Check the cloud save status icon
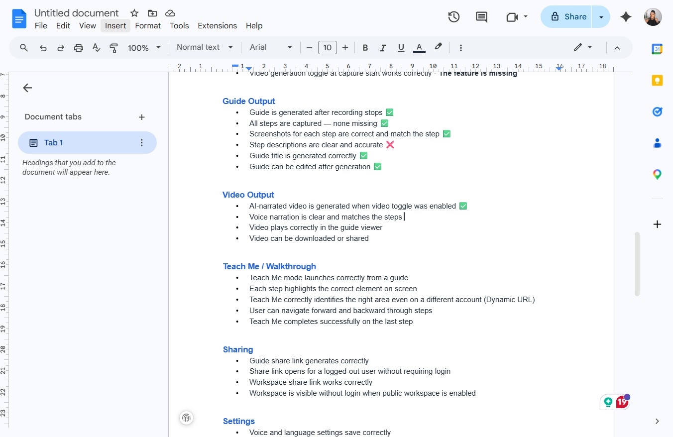Viewport: 673px width, 437px height. click(170, 13)
